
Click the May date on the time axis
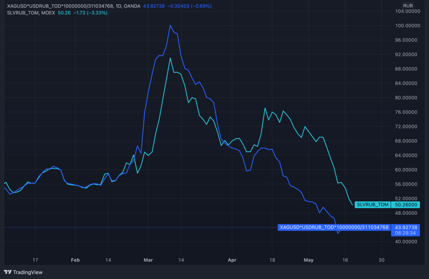pos(308,260)
